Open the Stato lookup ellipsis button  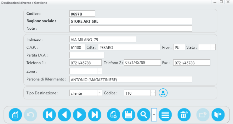213,47
